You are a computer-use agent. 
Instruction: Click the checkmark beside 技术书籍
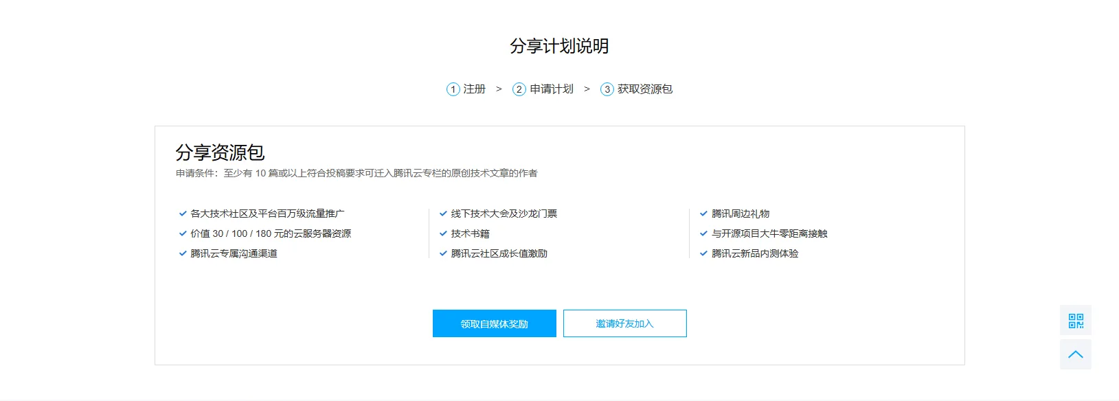pyautogui.click(x=443, y=233)
